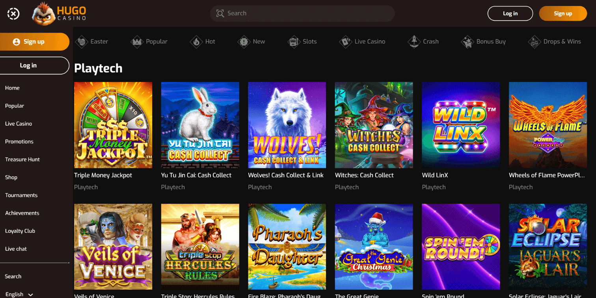This screenshot has width=596, height=298.
Task: Expand the English language selector
Action: pyautogui.click(x=19, y=294)
